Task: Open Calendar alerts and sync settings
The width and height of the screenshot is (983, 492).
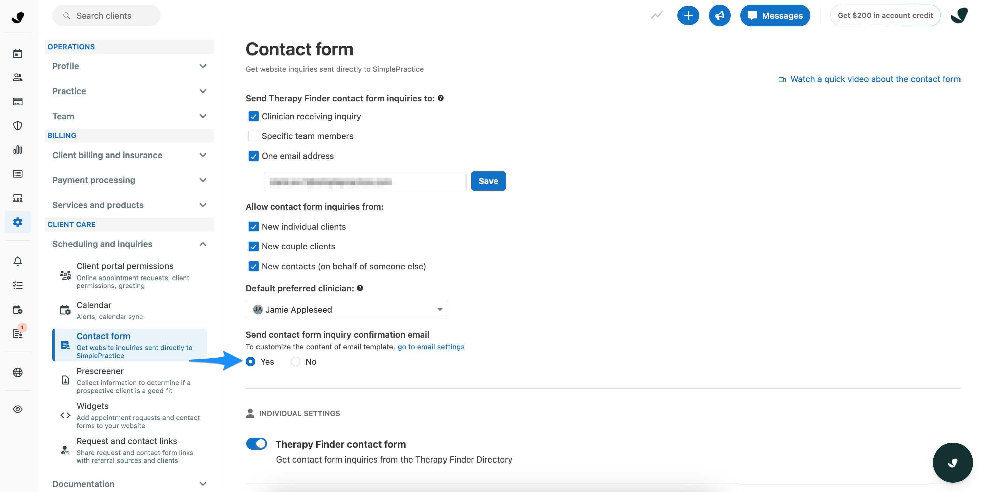Action: (130, 310)
